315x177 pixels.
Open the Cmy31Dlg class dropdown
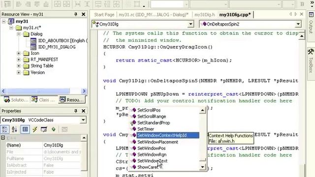(190, 24)
